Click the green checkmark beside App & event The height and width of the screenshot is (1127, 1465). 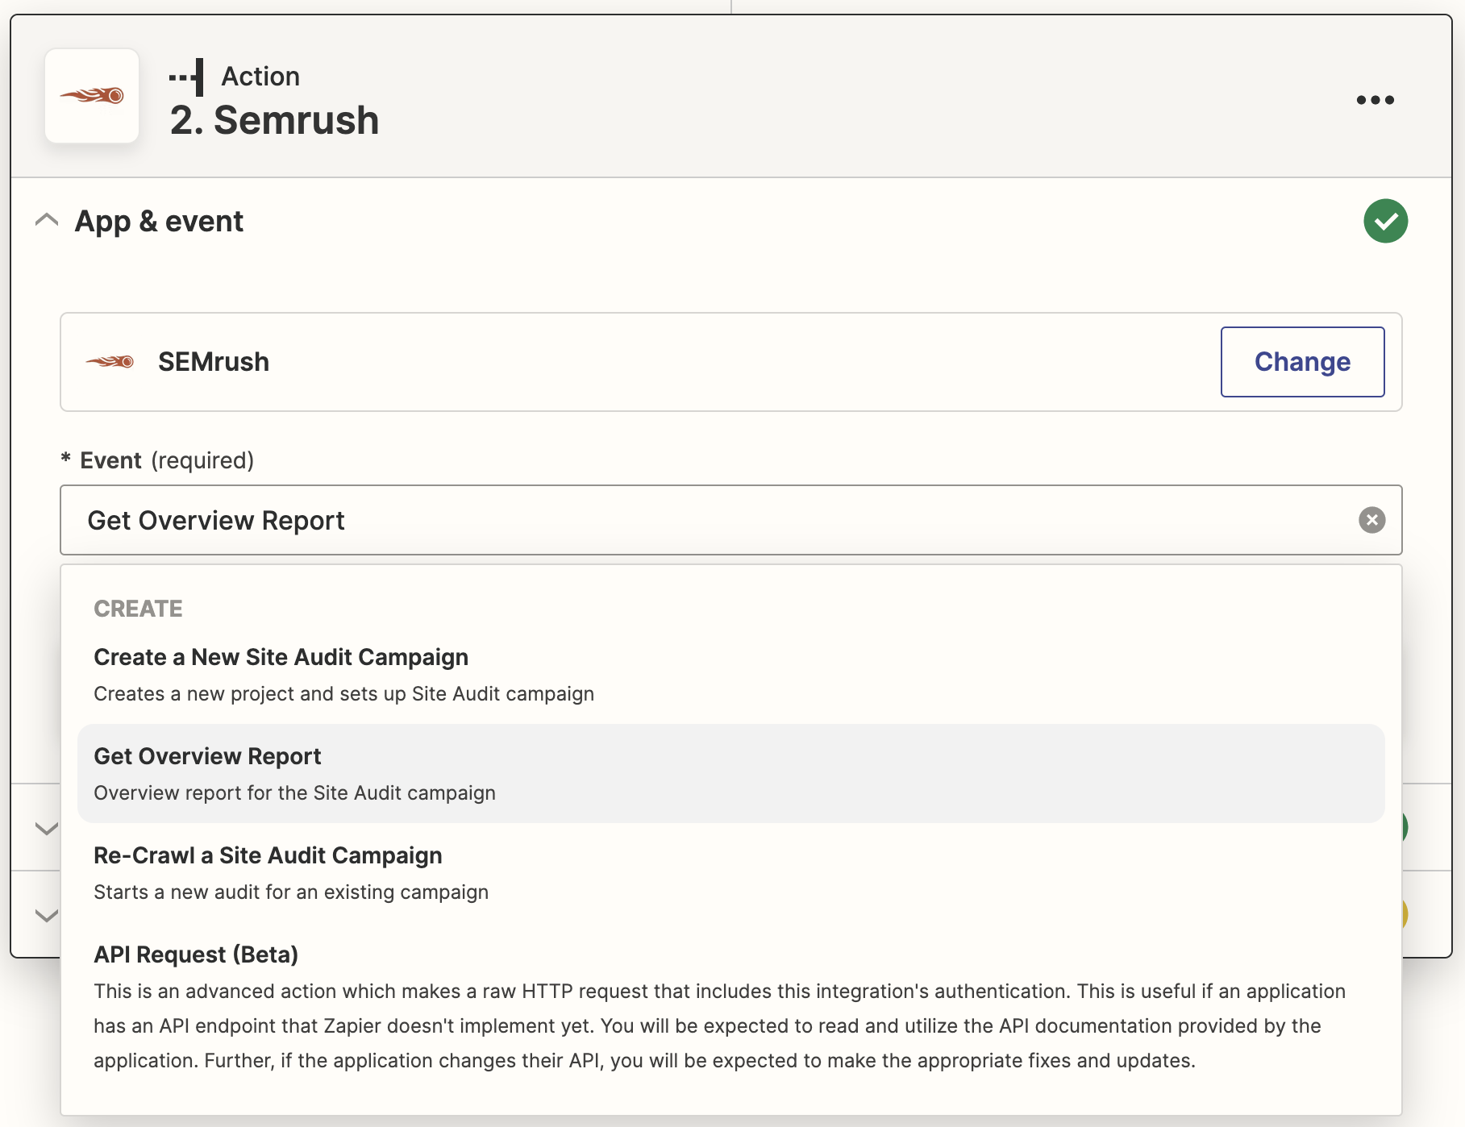(x=1385, y=221)
